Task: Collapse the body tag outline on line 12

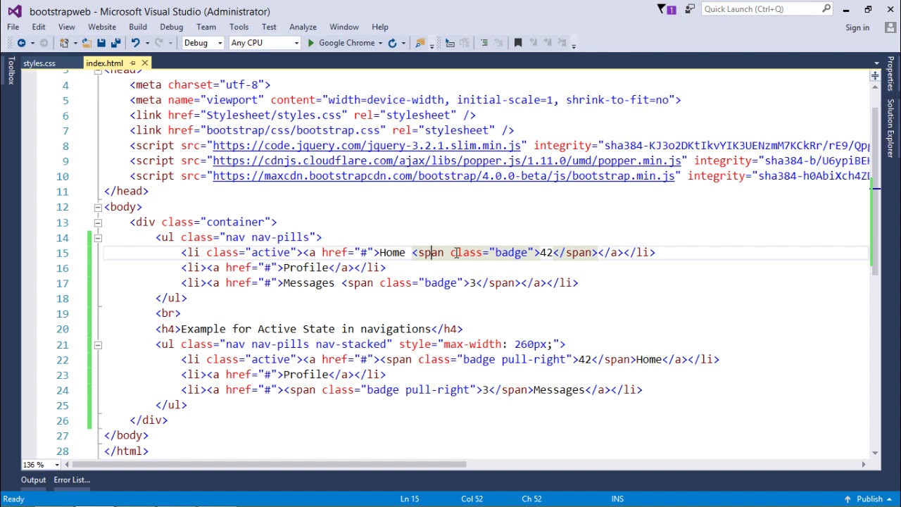Action: click(98, 207)
